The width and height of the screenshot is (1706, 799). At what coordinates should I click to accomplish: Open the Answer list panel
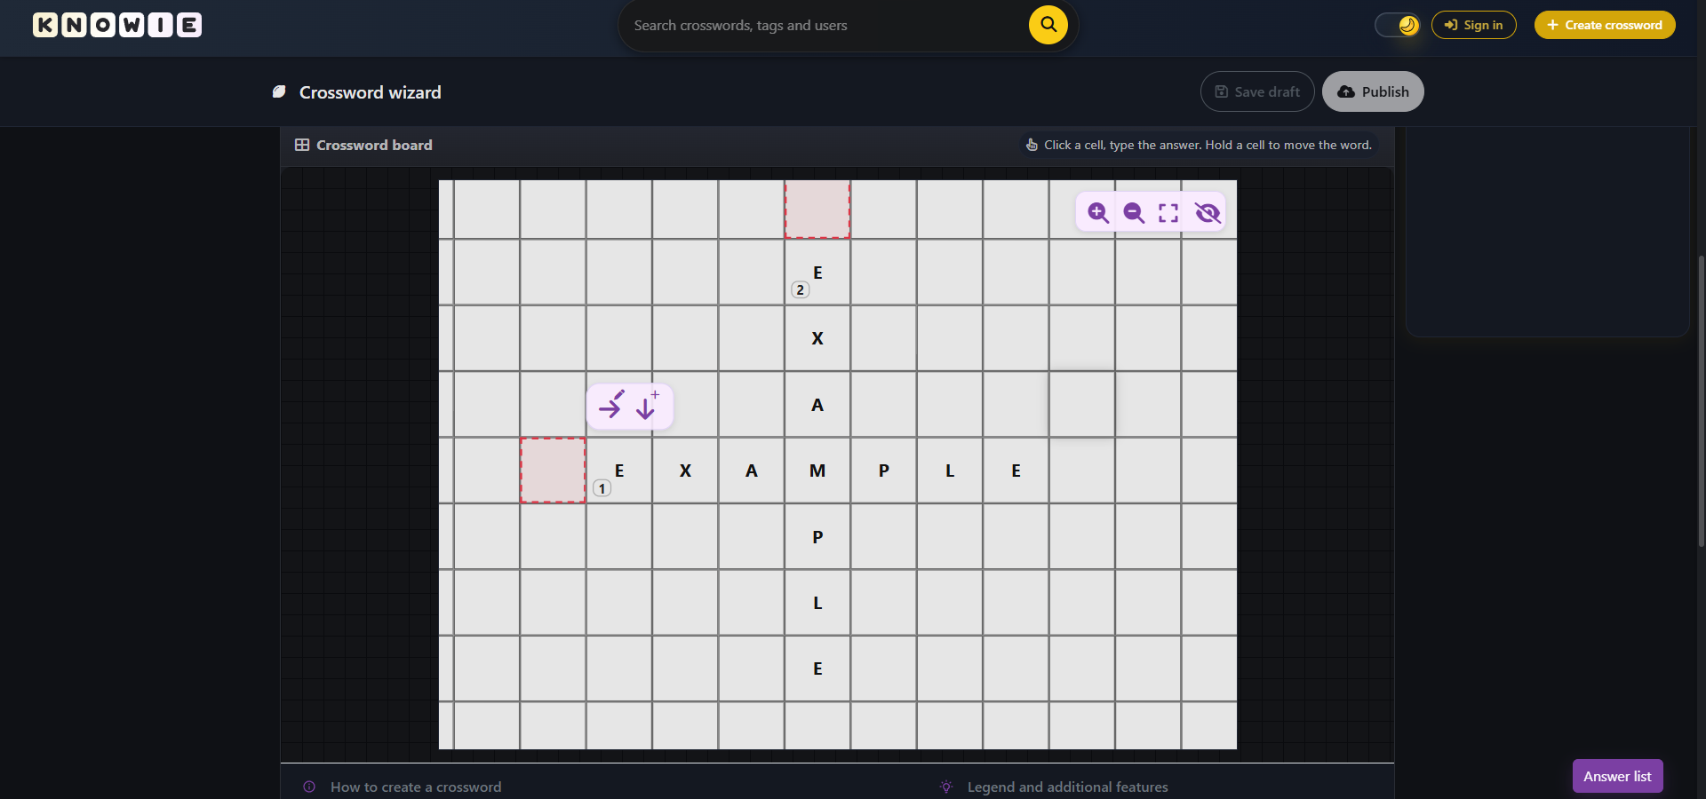click(1616, 775)
